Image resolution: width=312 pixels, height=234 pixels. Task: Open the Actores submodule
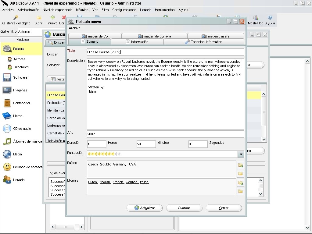[x=16, y=59]
